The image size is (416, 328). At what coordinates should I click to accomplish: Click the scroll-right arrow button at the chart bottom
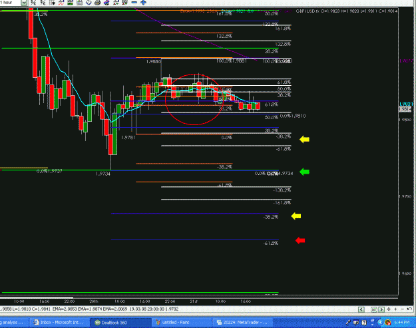coord(381,309)
